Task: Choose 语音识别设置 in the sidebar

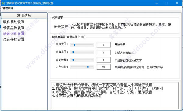Action: [x=14, y=34]
